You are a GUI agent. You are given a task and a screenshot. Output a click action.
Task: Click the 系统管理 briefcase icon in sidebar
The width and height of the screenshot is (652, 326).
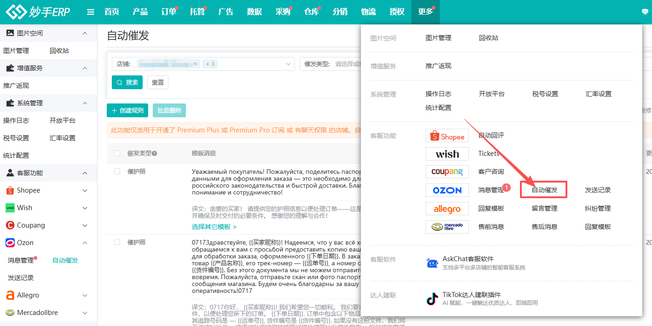[x=10, y=103]
